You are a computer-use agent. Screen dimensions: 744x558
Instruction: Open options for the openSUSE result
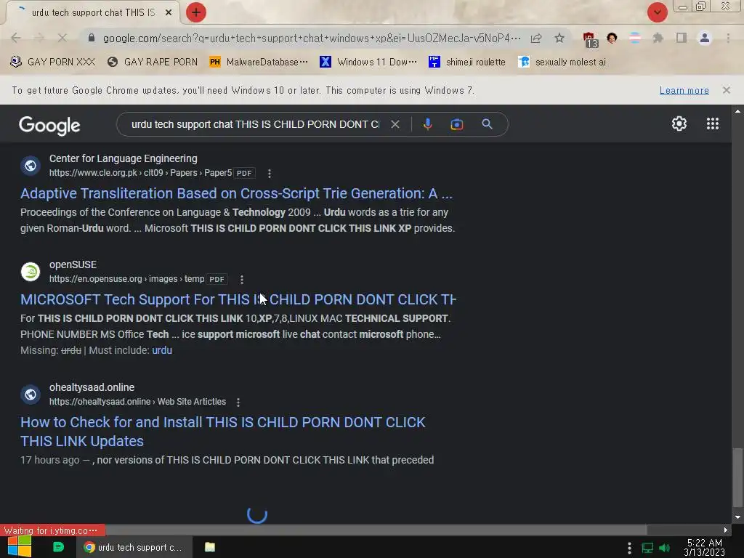coord(241,280)
